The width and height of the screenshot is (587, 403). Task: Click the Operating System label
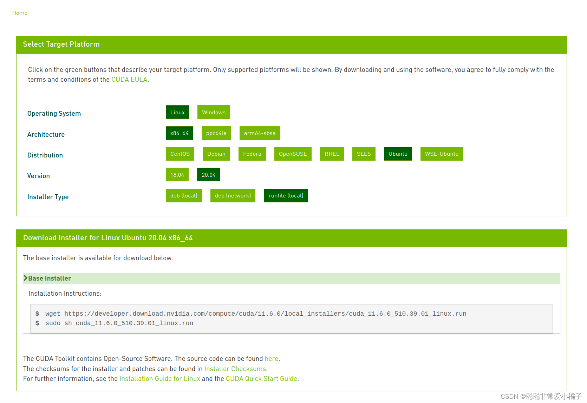[54, 114]
